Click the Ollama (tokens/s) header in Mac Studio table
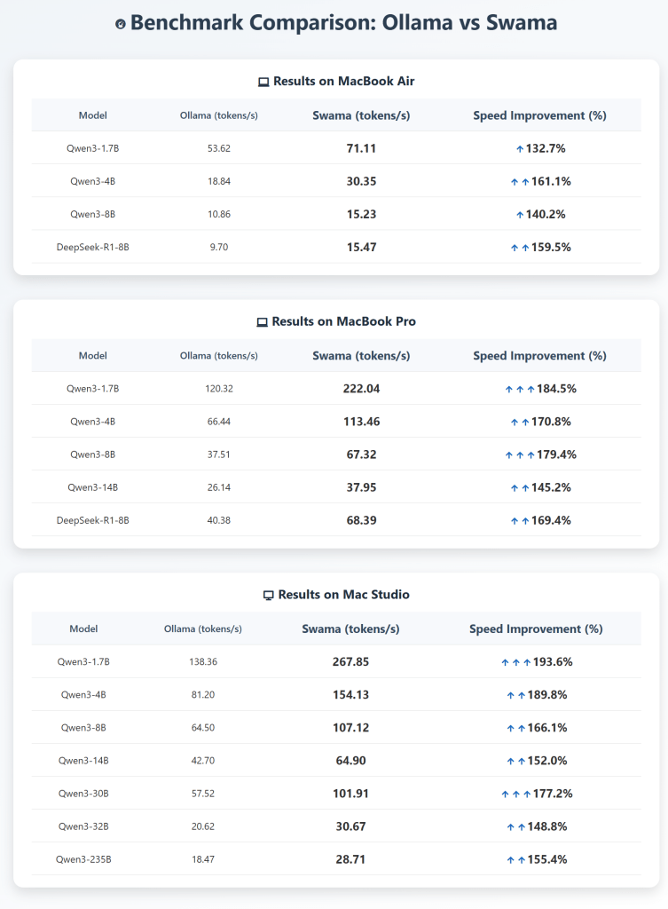 tap(202, 629)
